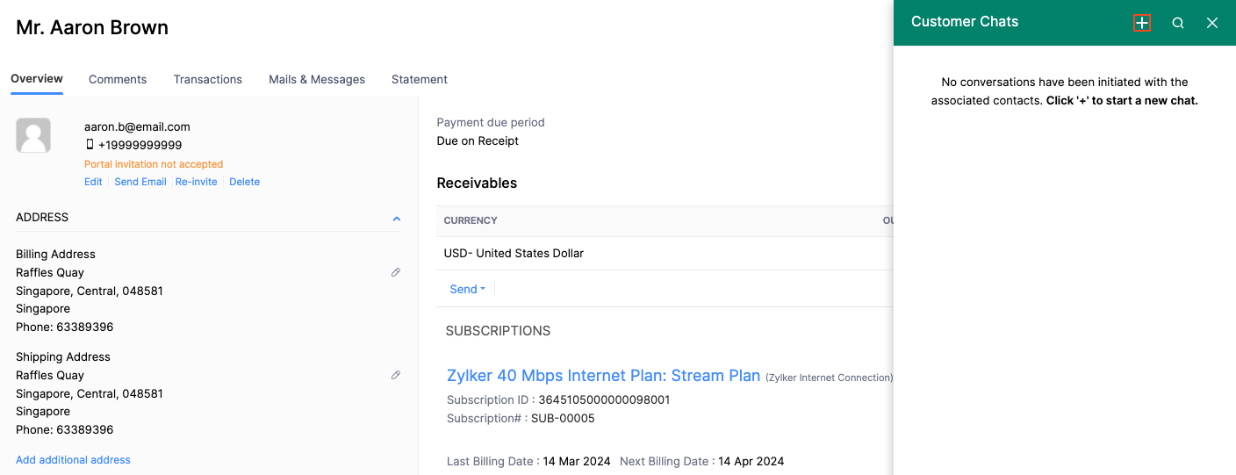This screenshot has height=475, width=1236.
Task: Go to Mails & Messages tab
Action: 317,79
